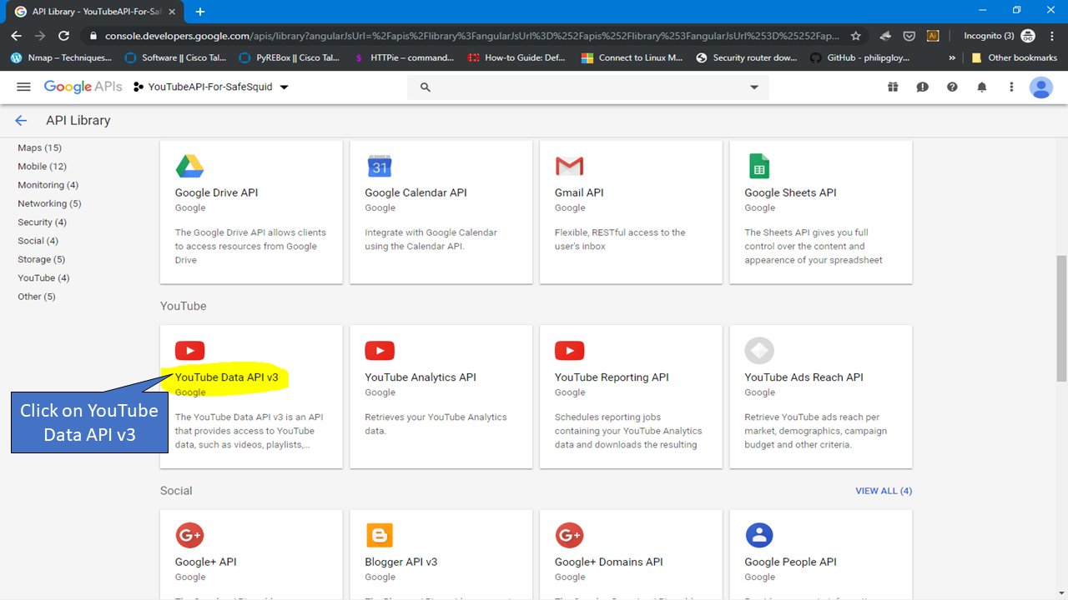1068x600 pixels.
Task: Select the Maps (15) category
Action: coord(39,147)
